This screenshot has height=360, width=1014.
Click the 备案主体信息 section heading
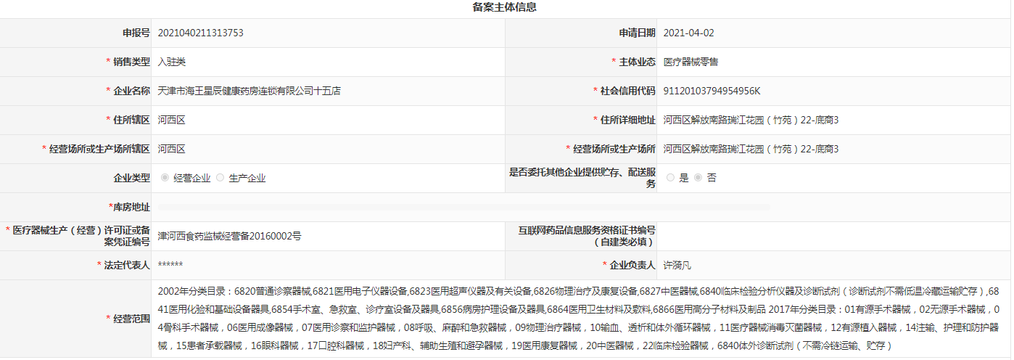pos(504,8)
